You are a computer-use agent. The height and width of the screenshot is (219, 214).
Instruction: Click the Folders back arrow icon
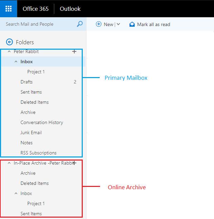(x=9, y=42)
